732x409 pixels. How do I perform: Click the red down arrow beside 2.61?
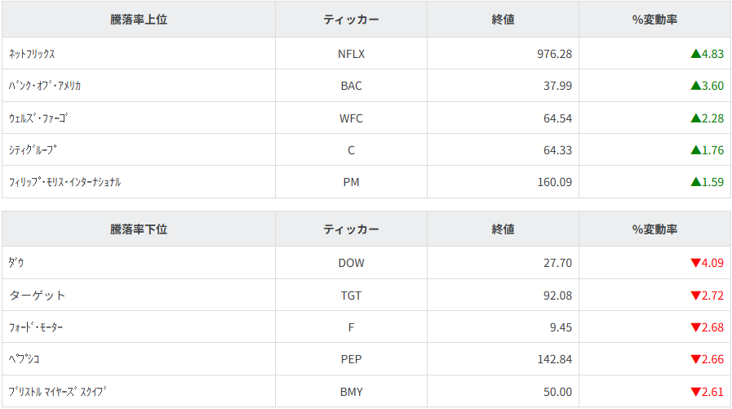695,392
